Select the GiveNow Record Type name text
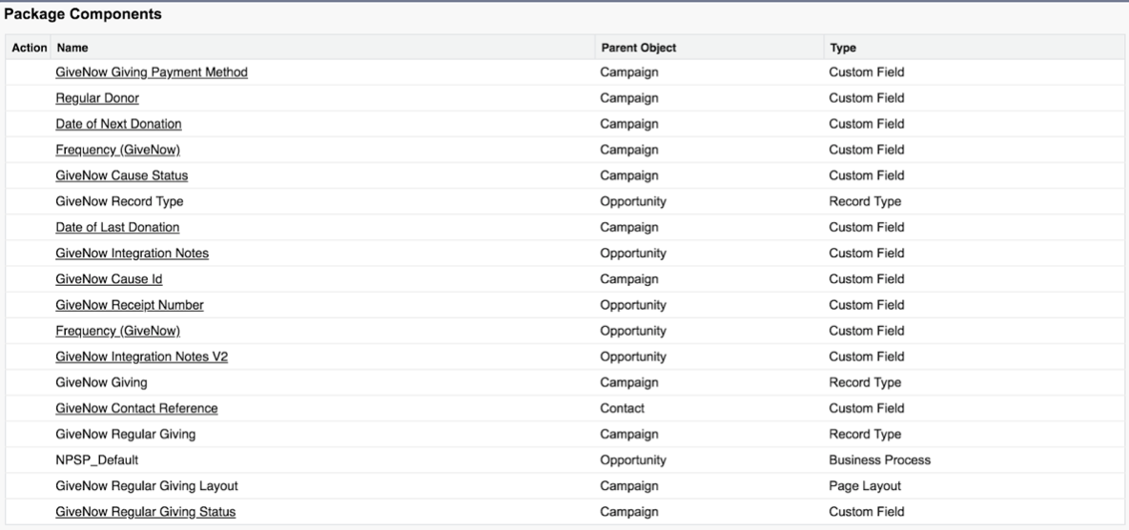 [119, 202]
